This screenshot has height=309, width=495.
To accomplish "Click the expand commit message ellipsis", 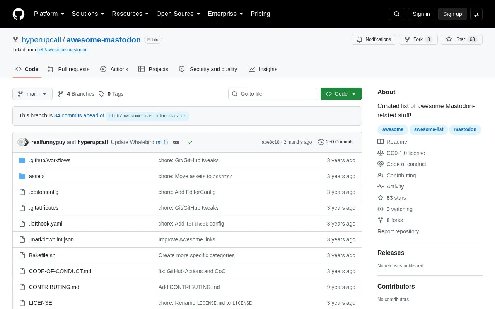I will click(x=176, y=142).
